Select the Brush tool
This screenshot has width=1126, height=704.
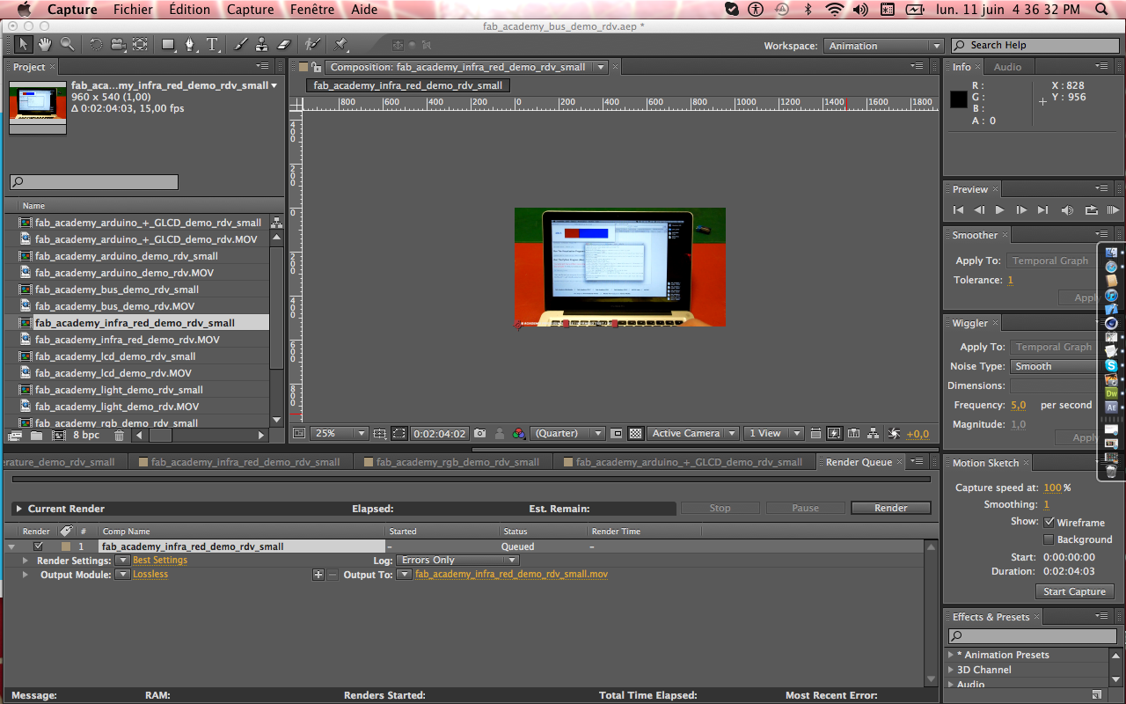point(240,44)
